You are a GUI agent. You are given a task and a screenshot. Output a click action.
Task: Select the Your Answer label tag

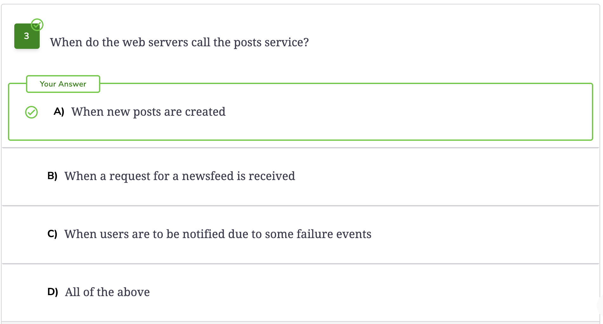pyautogui.click(x=63, y=84)
